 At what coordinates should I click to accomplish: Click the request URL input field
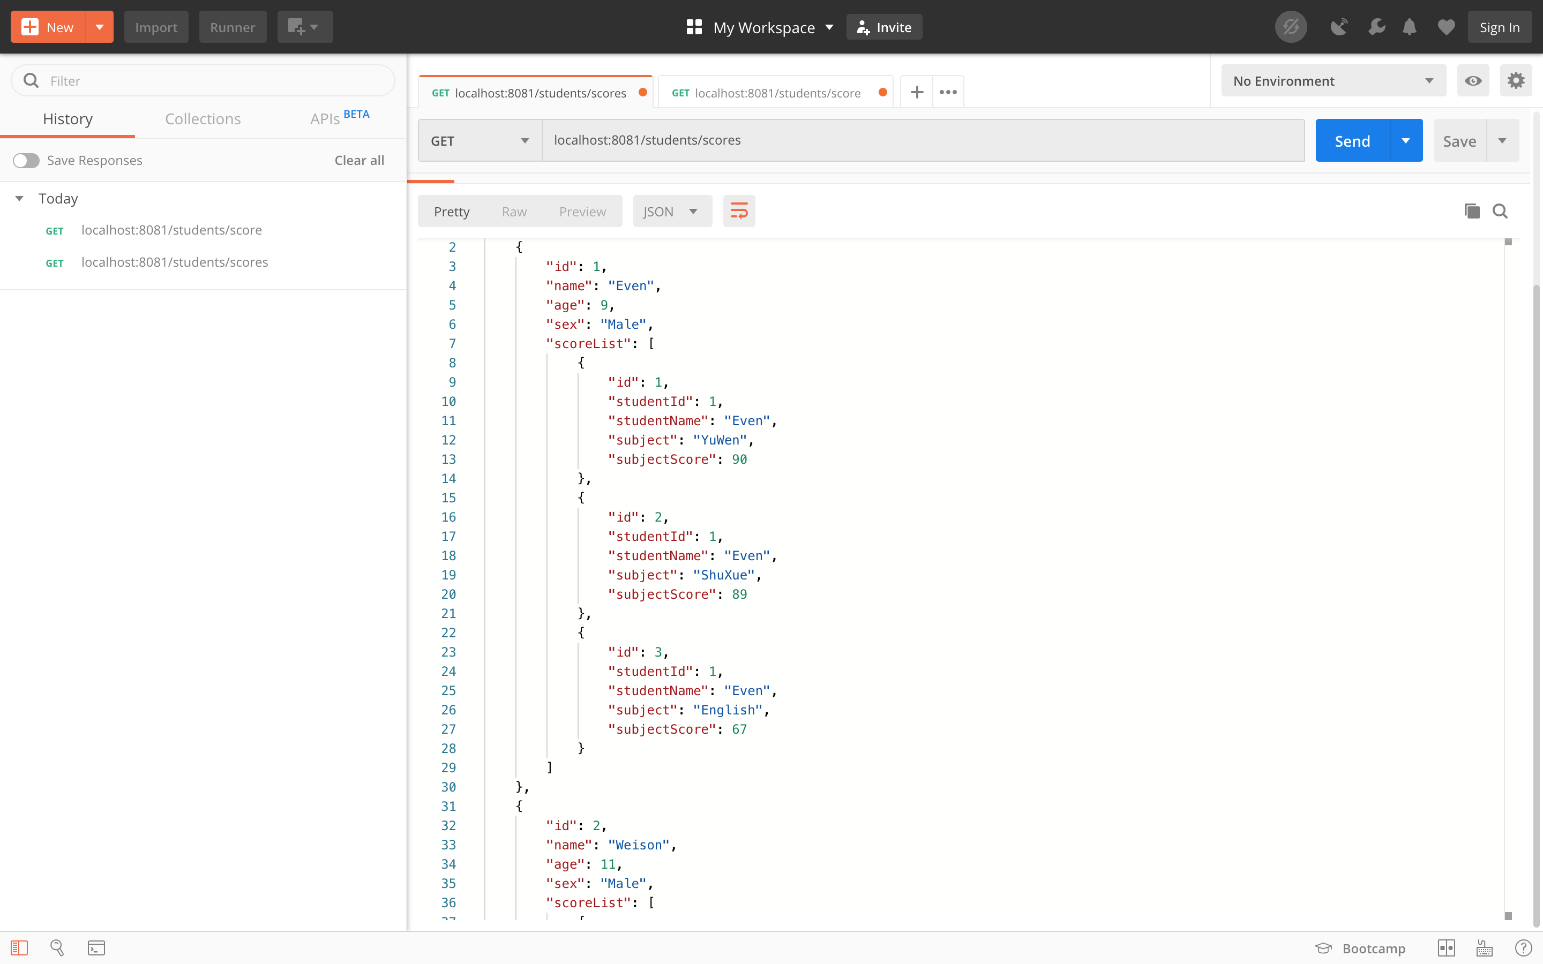click(923, 140)
